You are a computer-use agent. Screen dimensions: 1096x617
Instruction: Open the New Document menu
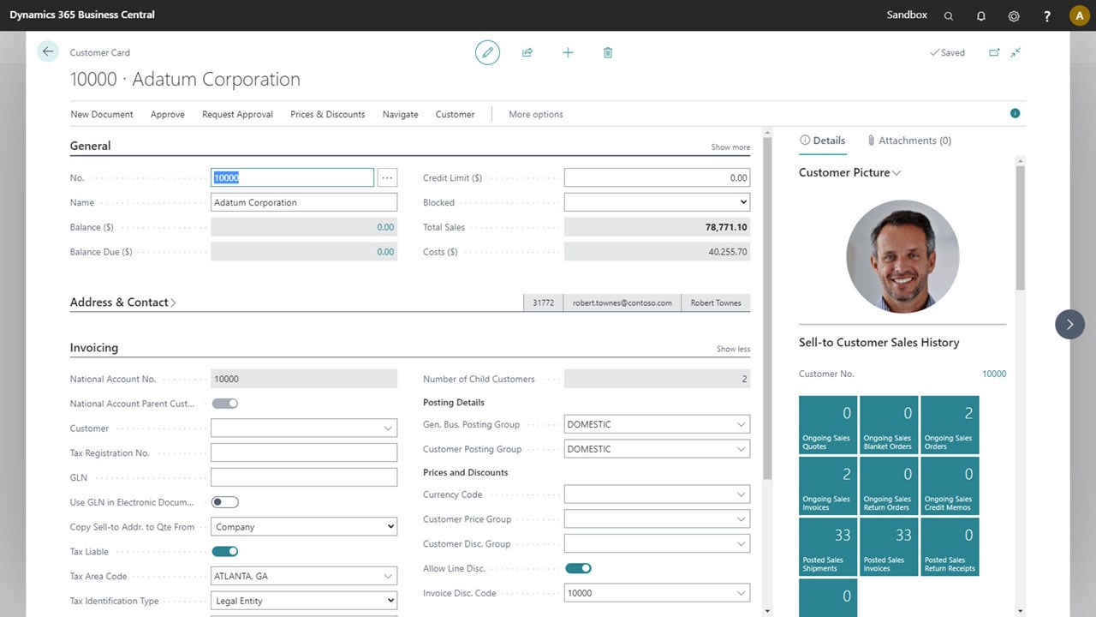[x=102, y=114]
